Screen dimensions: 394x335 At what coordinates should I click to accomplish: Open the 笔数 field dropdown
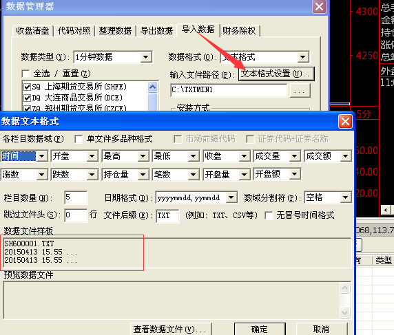(x=194, y=174)
